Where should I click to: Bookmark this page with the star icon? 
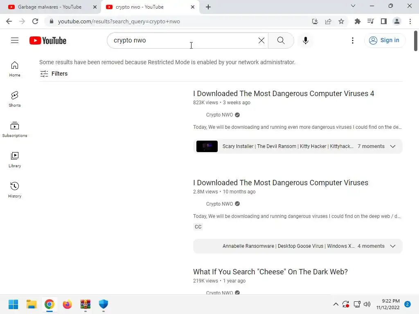pyautogui.click(x=341, y=21)
